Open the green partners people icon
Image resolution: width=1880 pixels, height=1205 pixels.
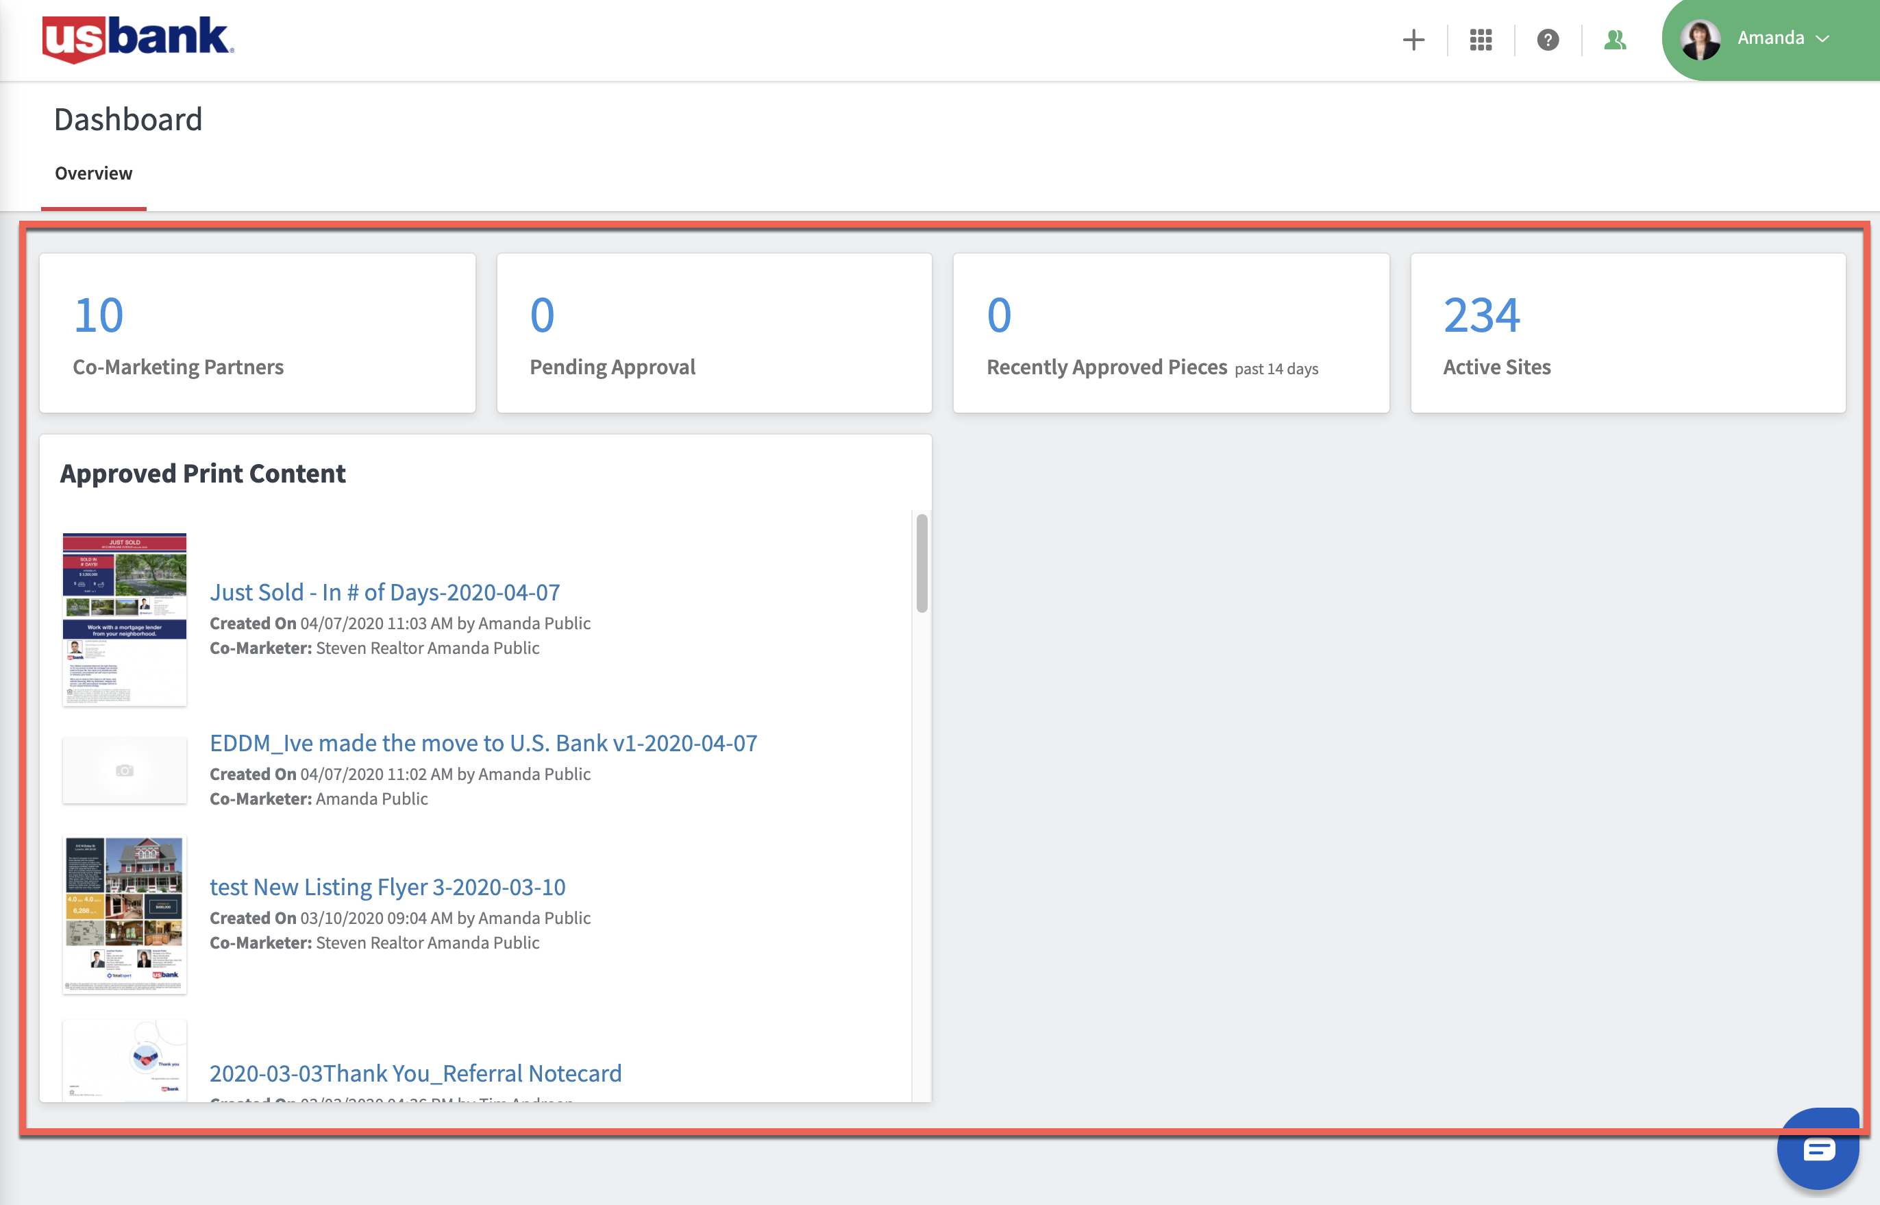click(x=1615, y=39)
